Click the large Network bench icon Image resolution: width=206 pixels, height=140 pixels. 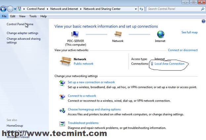coord(65,61)
